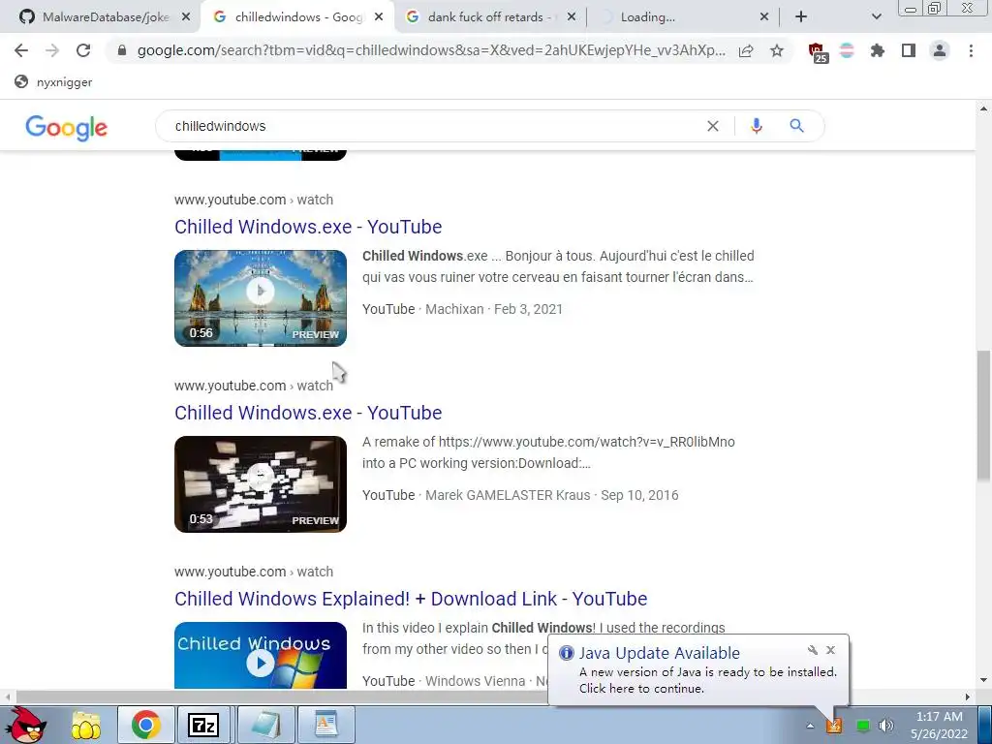
Task: Focus the chilledwindows search field
Action: 437,126
